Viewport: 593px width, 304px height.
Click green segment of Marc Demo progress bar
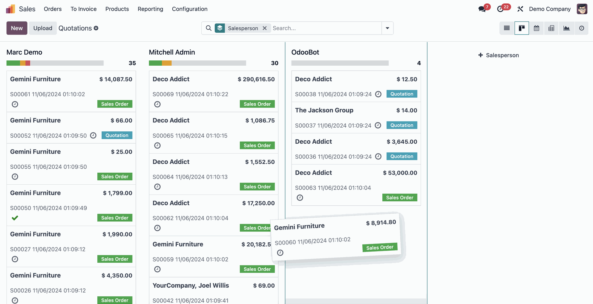click(13, 63)
